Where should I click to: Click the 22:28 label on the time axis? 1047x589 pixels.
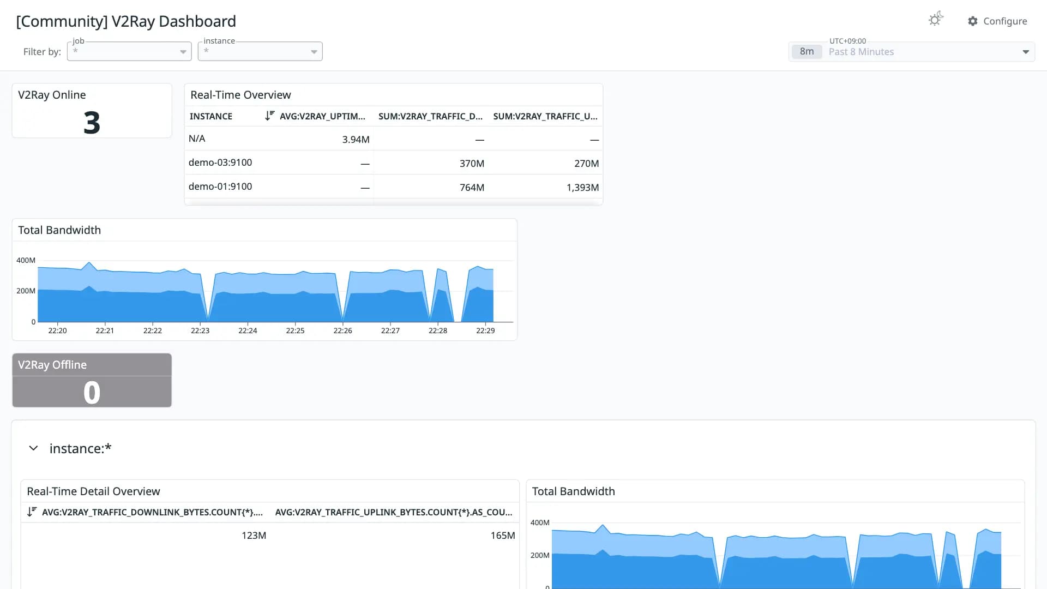[x=438, y=330]
